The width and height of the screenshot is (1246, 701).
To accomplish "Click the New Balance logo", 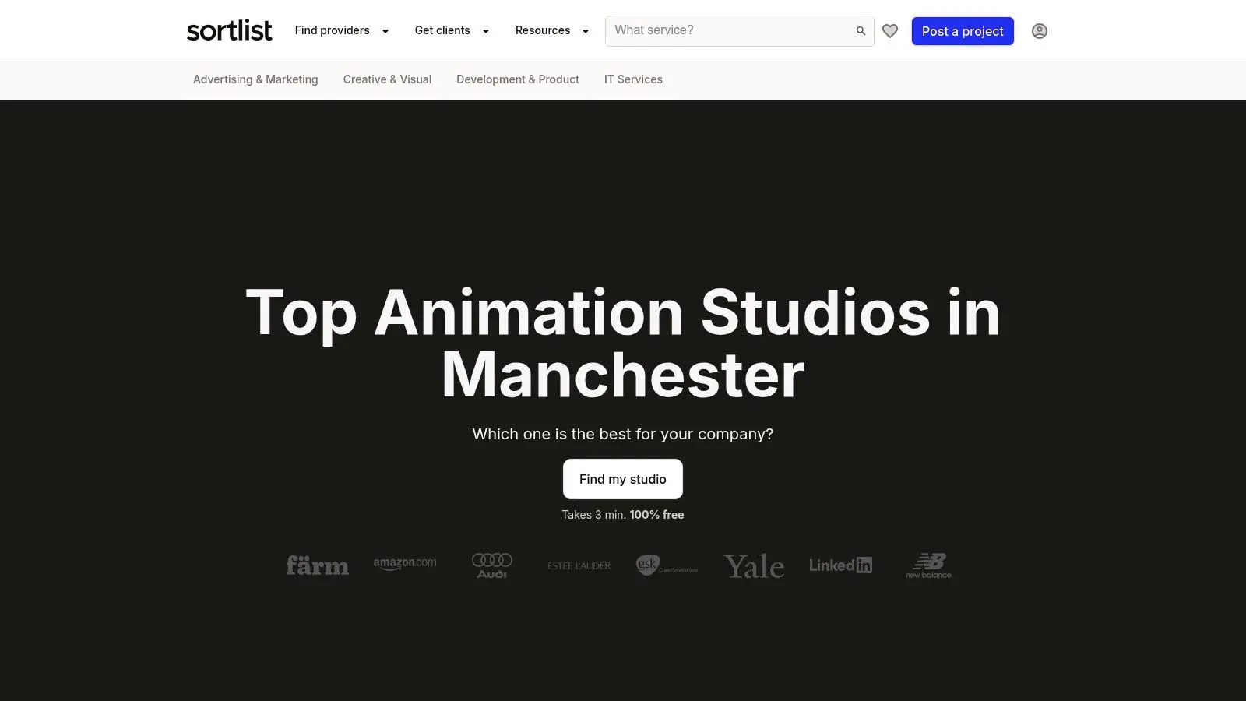I will (x=928, y=565).
